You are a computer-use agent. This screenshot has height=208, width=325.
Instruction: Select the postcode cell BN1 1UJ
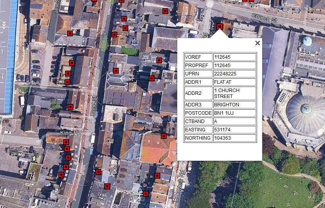234,113
